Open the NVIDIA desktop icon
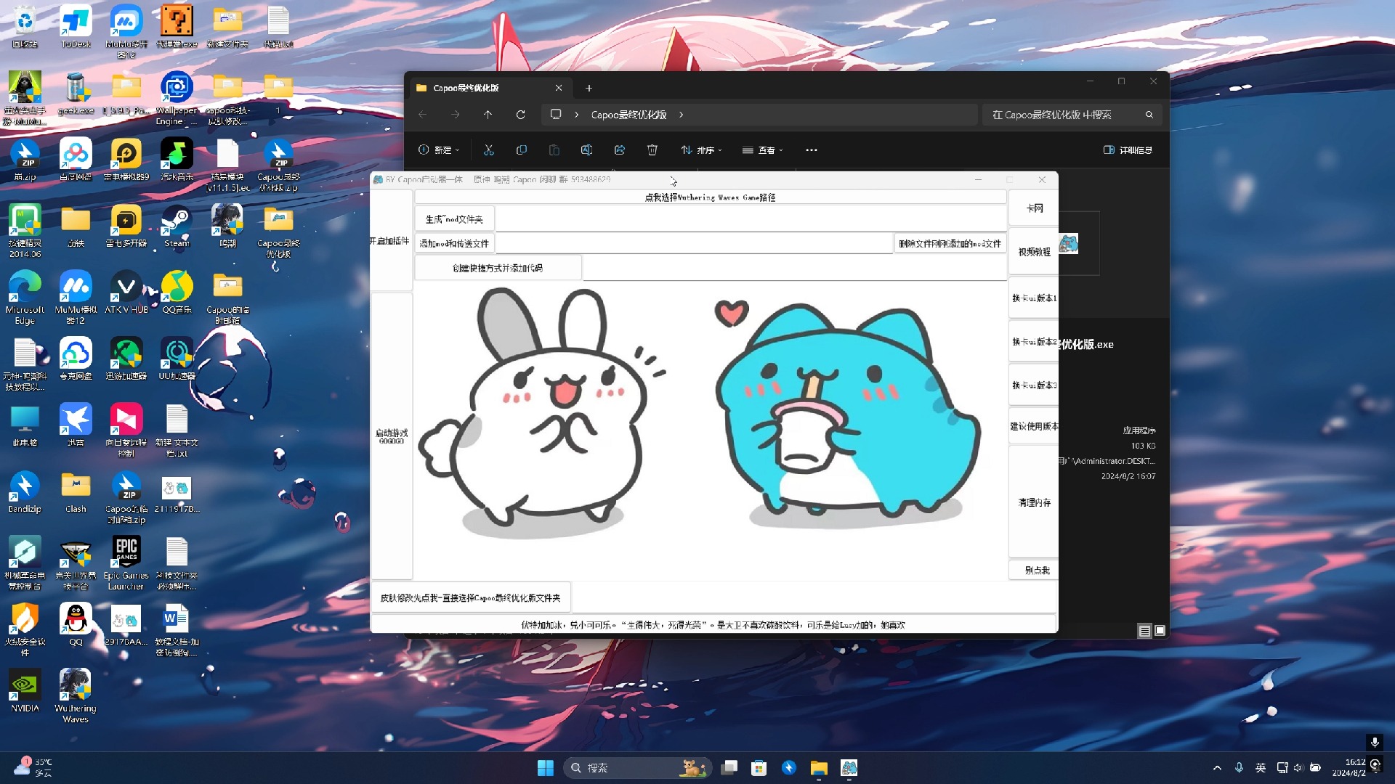 click(x=25, y=691)
